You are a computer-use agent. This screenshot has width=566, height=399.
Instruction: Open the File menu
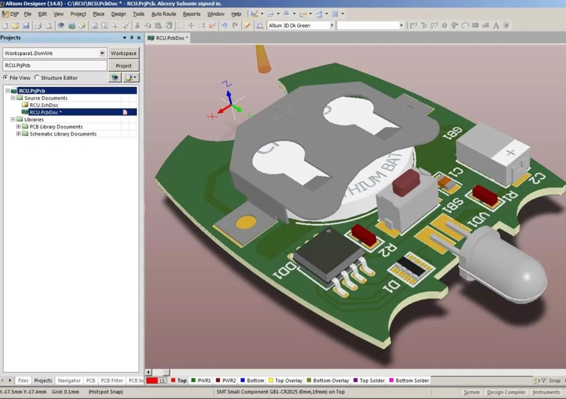(27, 14)
